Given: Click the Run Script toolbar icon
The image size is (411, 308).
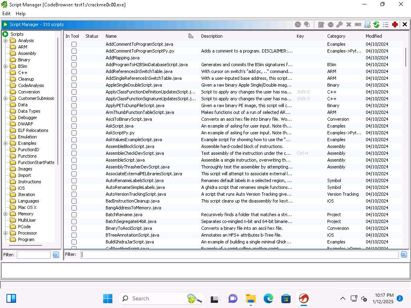Looking at the screenshot, I should coord(298,24).
